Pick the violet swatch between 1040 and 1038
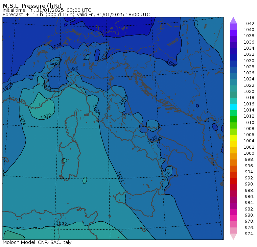Screen dimensions: 257x247 coord(233,33)
